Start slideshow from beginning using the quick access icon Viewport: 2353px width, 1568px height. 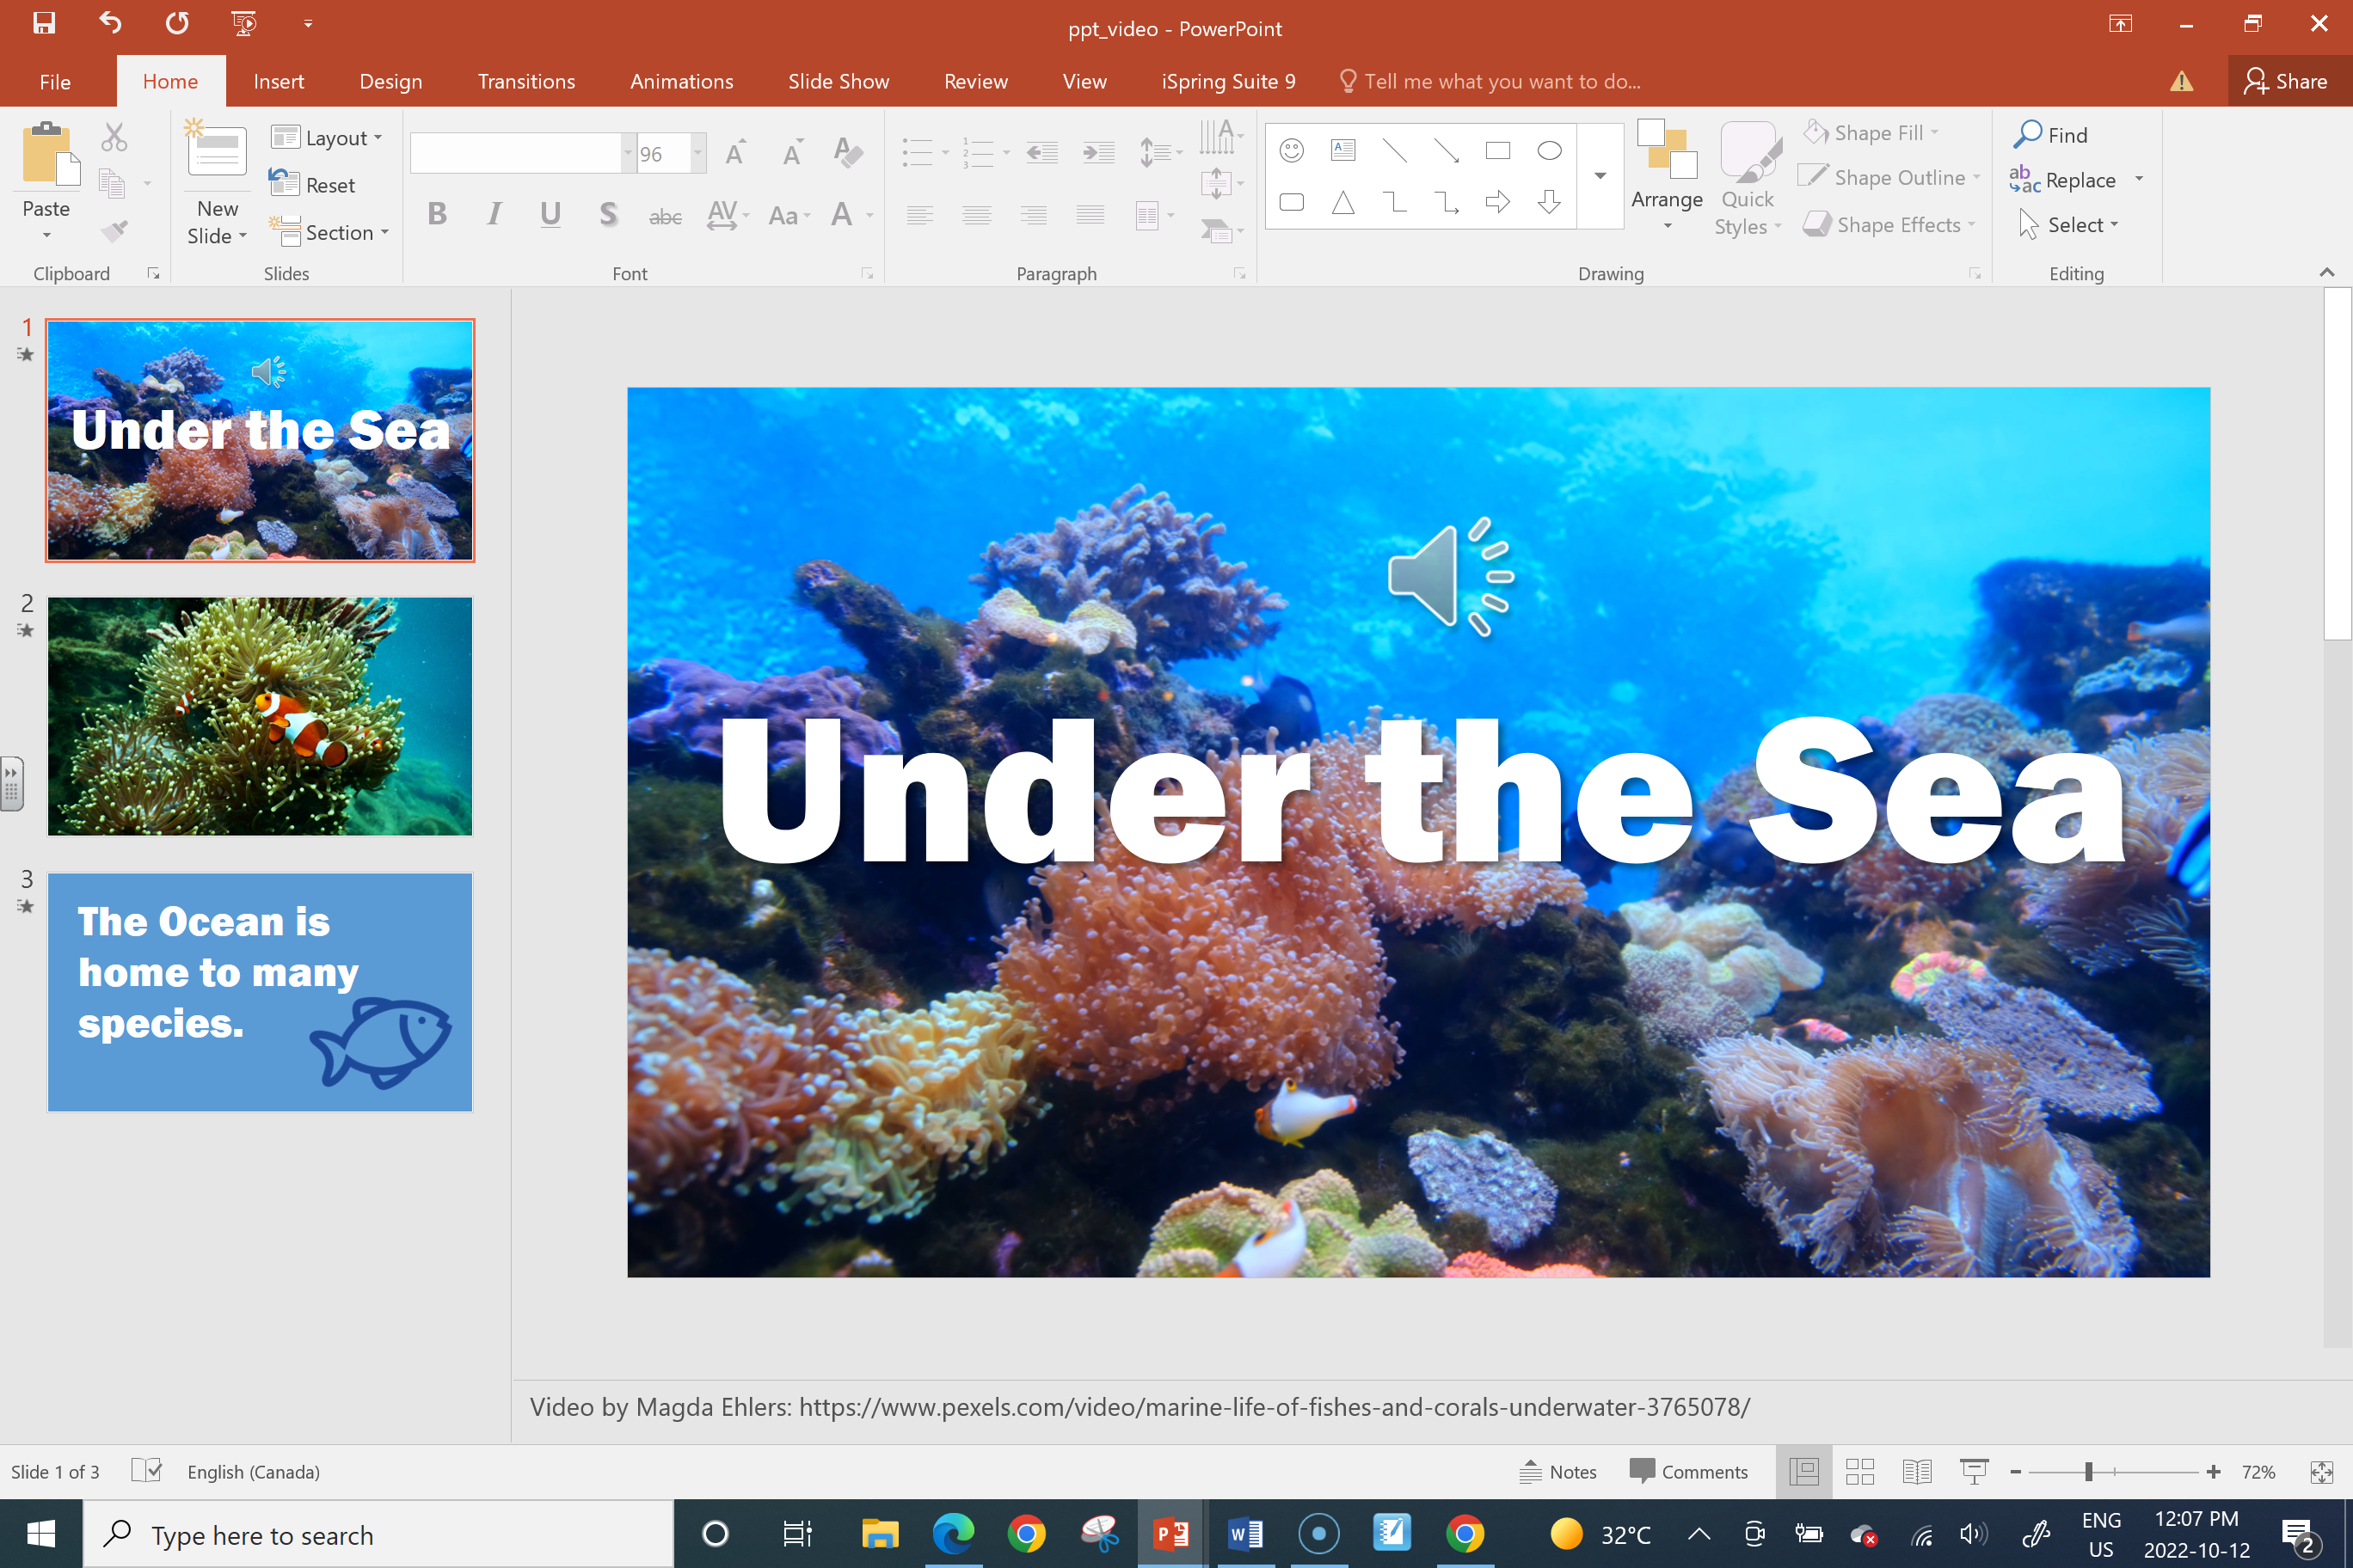point(243,23)
